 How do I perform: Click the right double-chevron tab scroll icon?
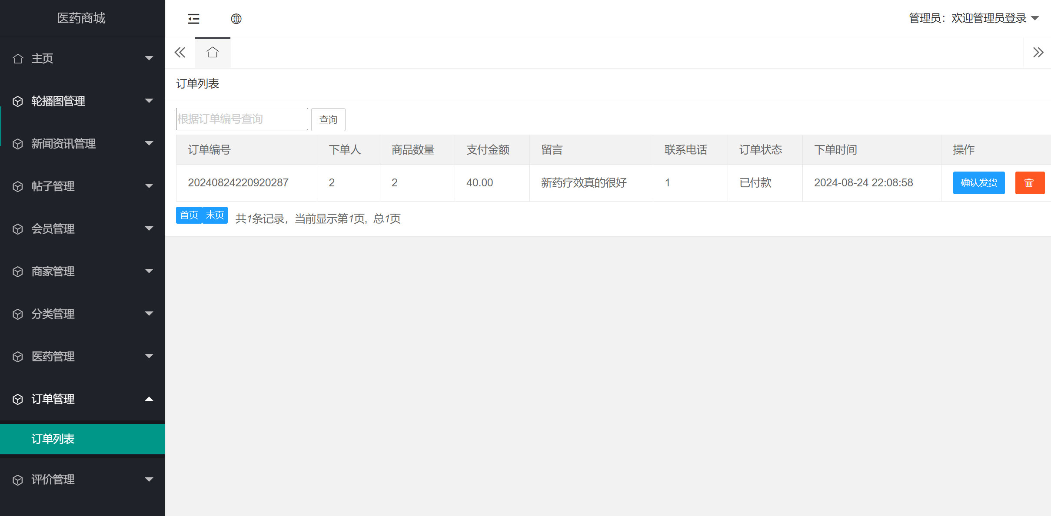[x=1038, y=53]
